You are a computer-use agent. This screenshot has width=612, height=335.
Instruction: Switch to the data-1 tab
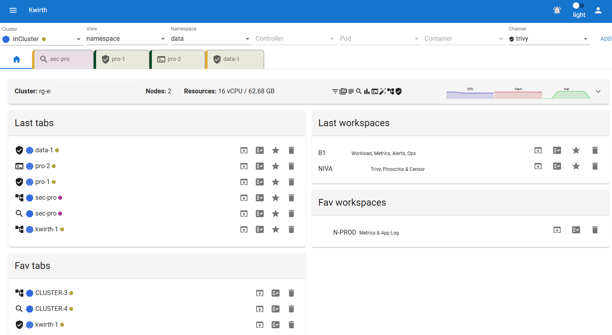coord(235,59)
